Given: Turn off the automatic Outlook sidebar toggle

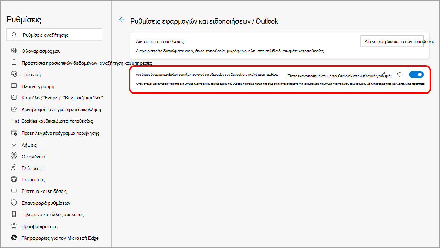Looking at the screenshot, I should (416, 75).
